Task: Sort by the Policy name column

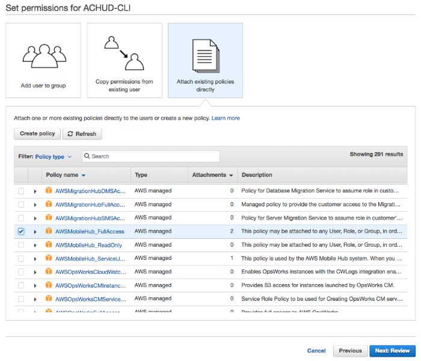Action: [x=66, y=175]
